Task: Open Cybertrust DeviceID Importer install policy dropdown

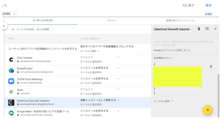Action: pos(118,100)
